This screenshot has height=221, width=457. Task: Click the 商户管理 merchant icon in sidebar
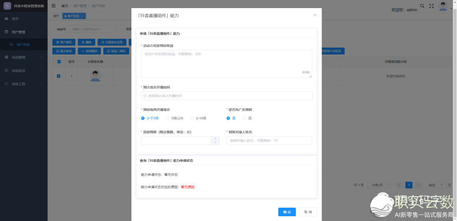[6, 32]
